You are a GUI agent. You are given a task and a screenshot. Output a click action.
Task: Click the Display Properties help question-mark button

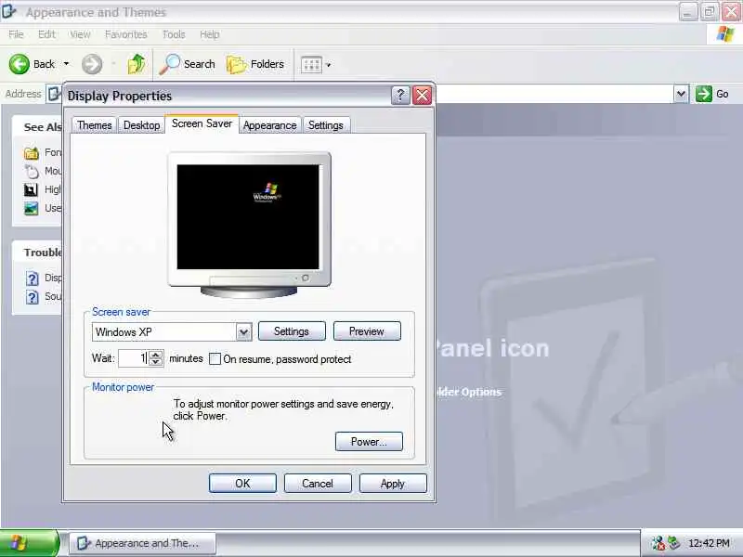click(x=400, y=96)
